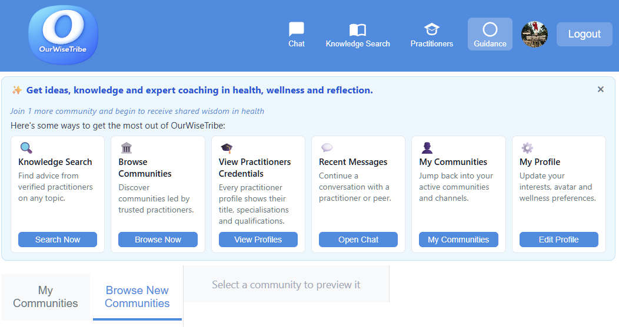
Task: Click 'Here's some ways to get the most' text
Action: click(x=118, y=126)
